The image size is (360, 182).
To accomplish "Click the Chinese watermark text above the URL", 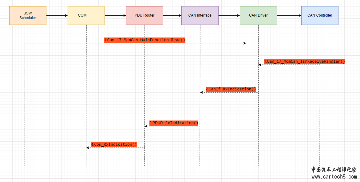I will [334, 170].
